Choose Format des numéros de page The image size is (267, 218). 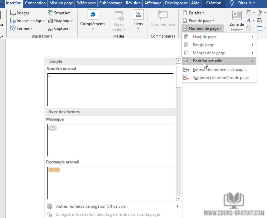tap(220, 70)
